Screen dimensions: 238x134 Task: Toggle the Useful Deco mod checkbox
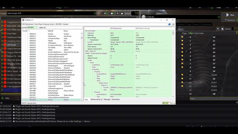(5, 49)
